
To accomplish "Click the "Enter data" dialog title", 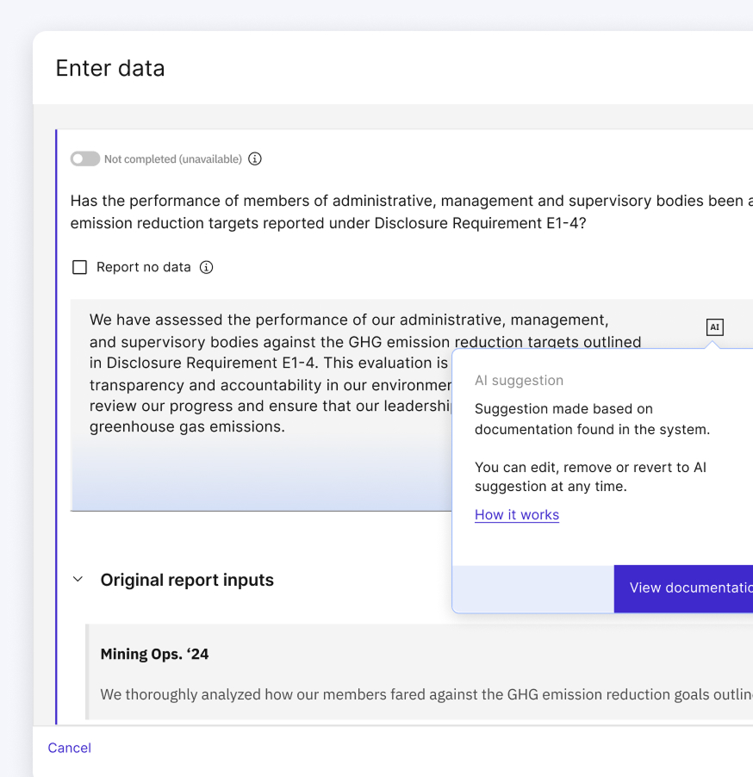I will coord(110,69).
